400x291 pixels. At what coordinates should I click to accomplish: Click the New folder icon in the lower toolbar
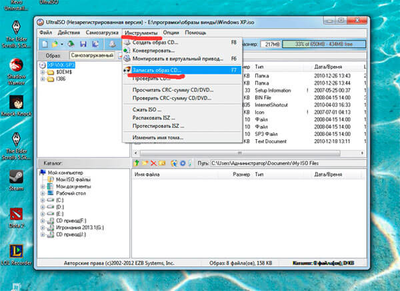pos(145,163)
